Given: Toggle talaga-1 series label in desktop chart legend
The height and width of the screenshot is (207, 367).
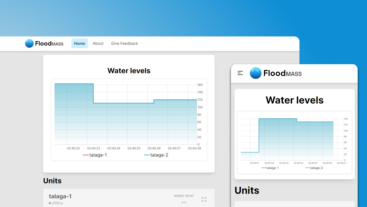Looking at the screenshot, I should click(x=98, y=155).
